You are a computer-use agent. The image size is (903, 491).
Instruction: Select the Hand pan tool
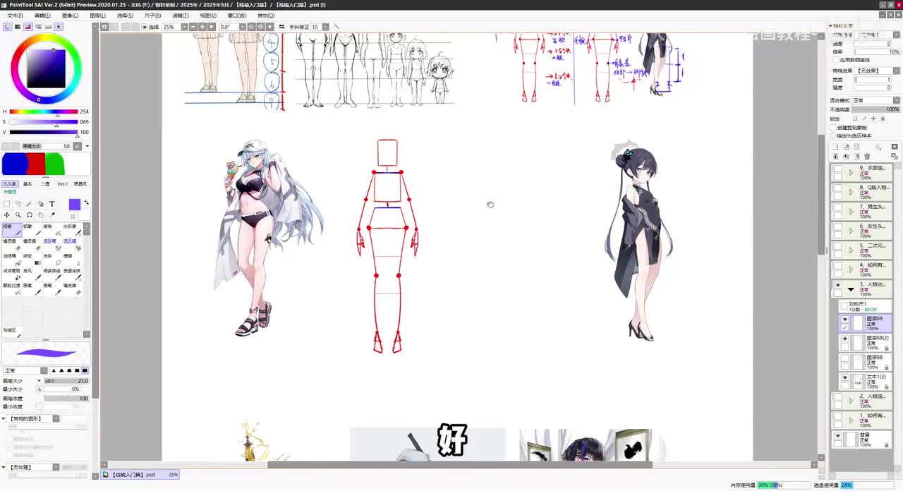[41, 214]
